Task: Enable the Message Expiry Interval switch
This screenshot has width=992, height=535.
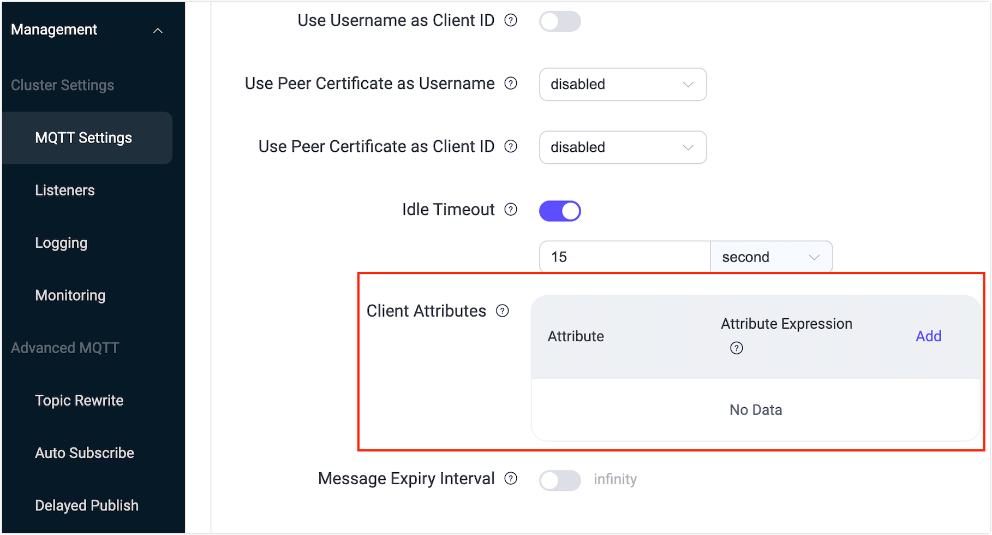Action: click(x=559, y=480)
